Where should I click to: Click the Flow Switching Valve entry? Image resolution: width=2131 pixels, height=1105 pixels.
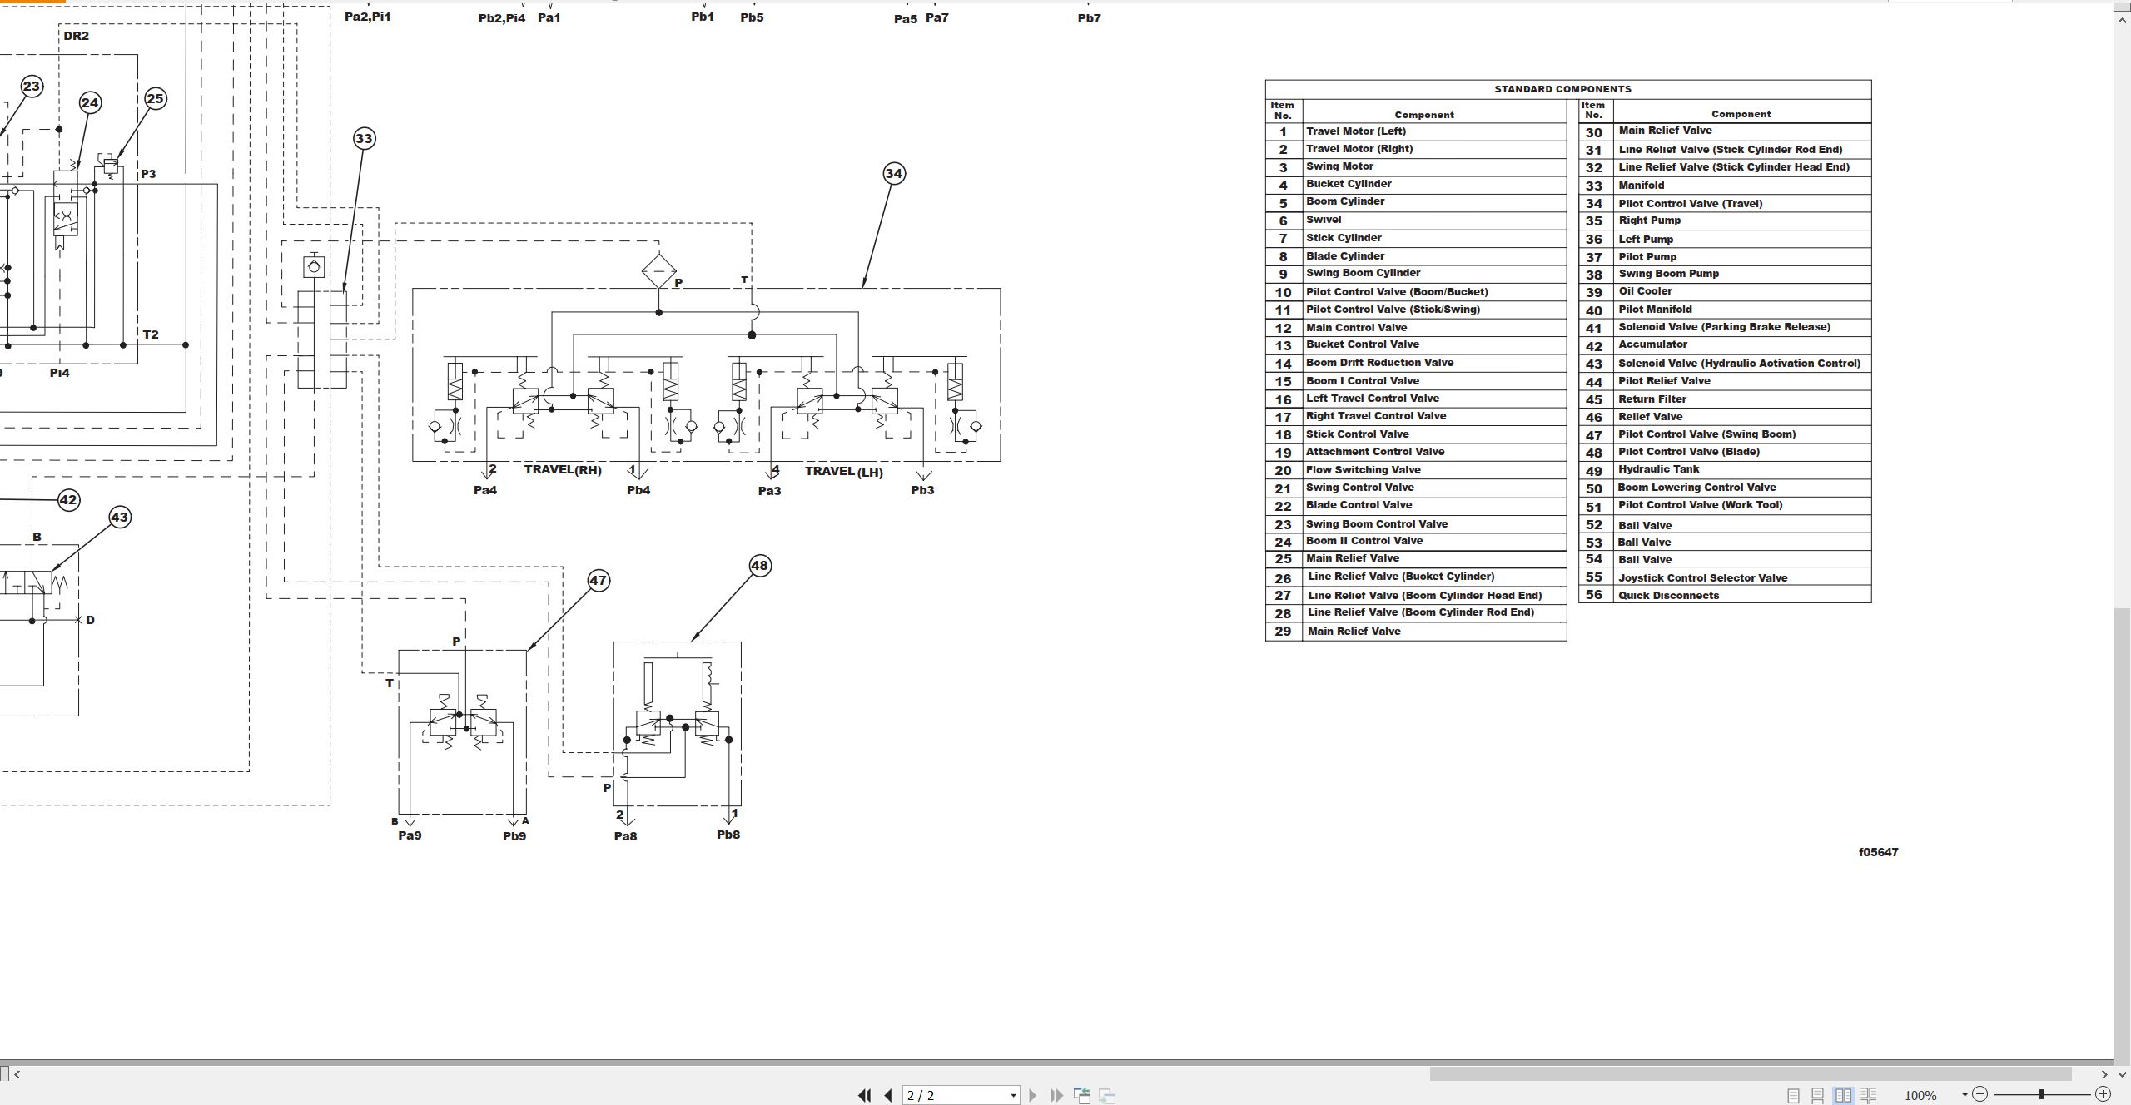click(x=1363, y=470)
